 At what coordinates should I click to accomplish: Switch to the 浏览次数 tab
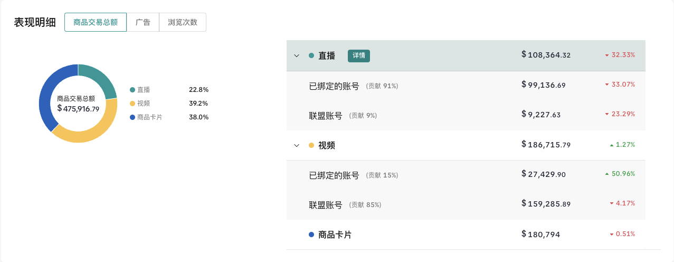[183, 22]
